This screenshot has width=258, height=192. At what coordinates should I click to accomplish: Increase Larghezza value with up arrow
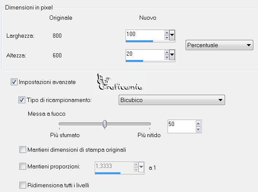pos(167,33)
